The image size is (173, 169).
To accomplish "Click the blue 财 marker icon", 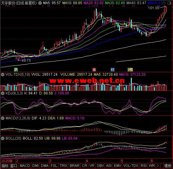I will pyautogui.click(x=112, y=70).
